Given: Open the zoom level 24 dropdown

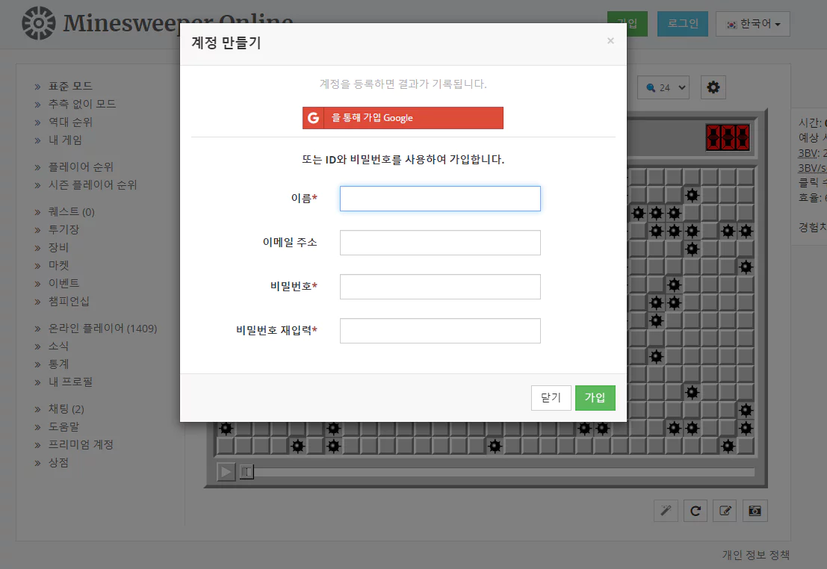Looking at the screenshot, I should coord(664,87).
